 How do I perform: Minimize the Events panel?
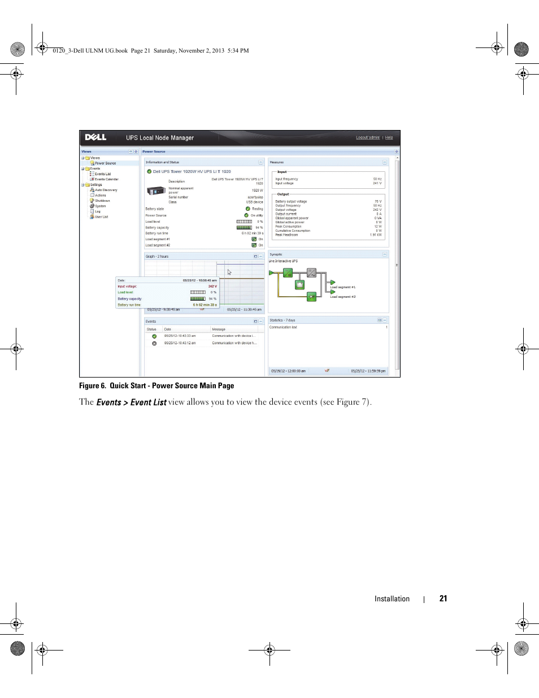[260, 322]
